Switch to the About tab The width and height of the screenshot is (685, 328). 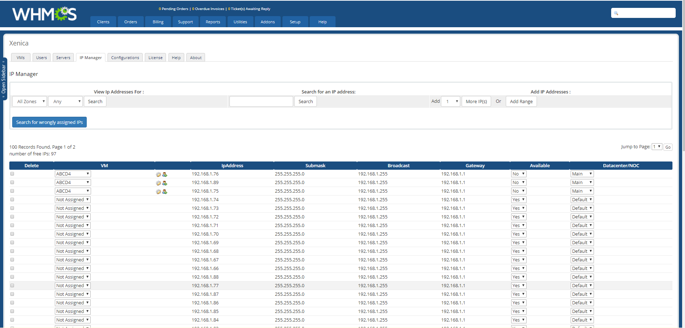pyautogui.click(x=196, y=58)
